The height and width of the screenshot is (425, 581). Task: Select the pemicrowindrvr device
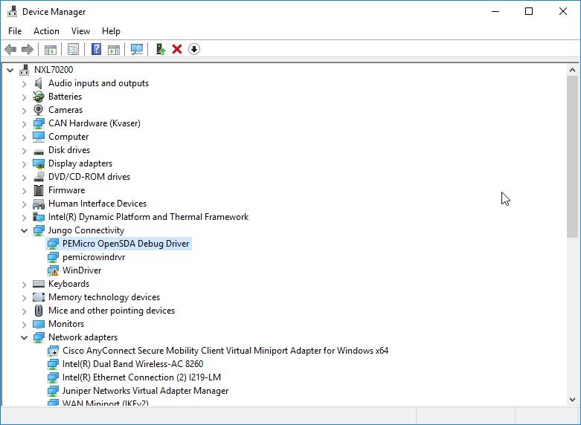click(x=94, y=257)
